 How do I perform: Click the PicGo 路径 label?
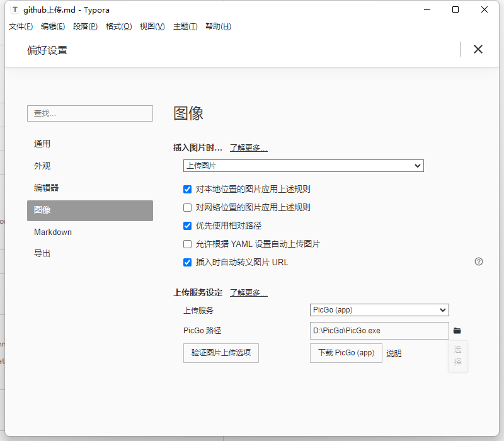[202, 331]
